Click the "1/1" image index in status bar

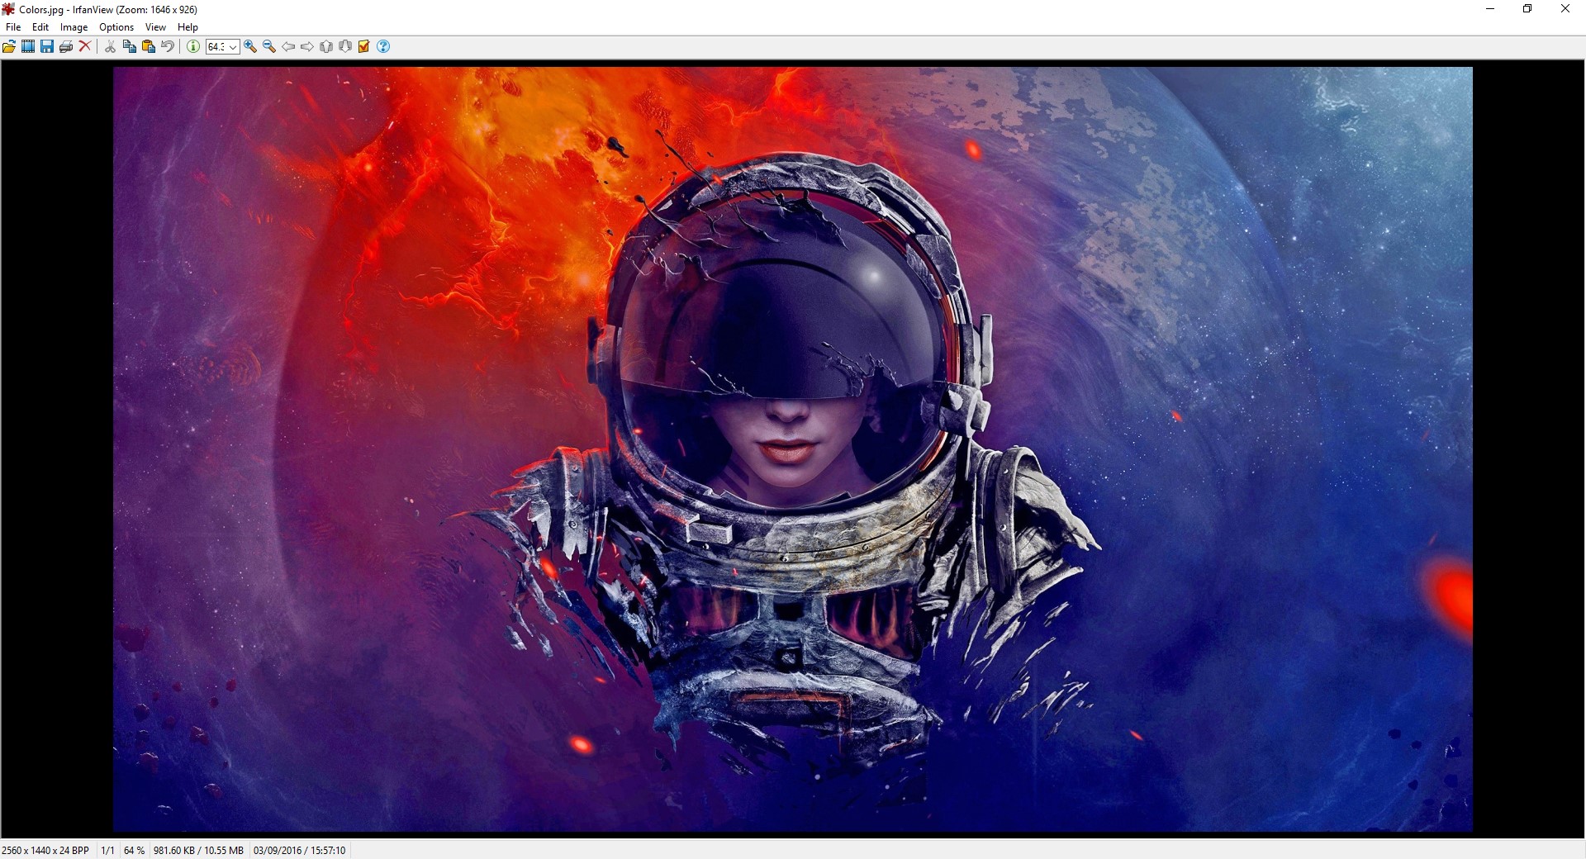pyautogui.click(x=107, y=851)
